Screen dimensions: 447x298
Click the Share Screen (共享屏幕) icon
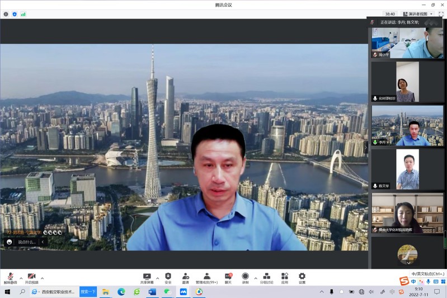[x=147, y=278]
